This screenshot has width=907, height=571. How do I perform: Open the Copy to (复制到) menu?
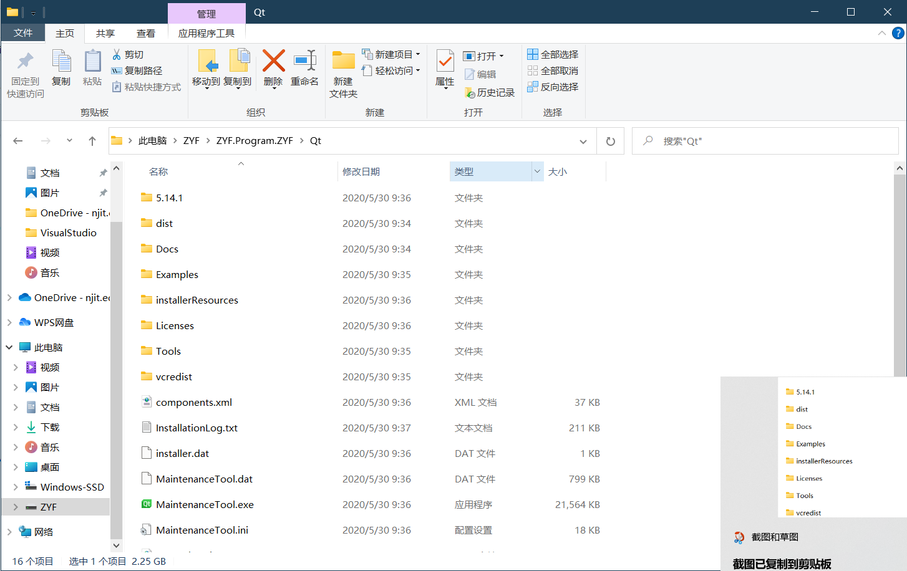pos(238,69)
